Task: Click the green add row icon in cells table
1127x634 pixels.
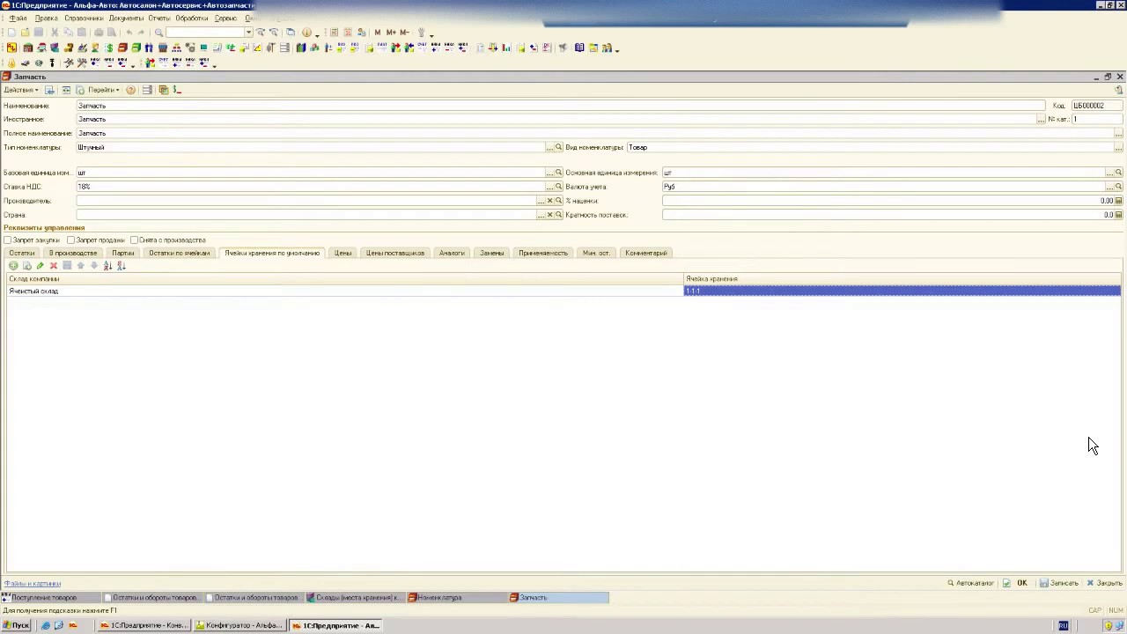Action: [13, 266]
